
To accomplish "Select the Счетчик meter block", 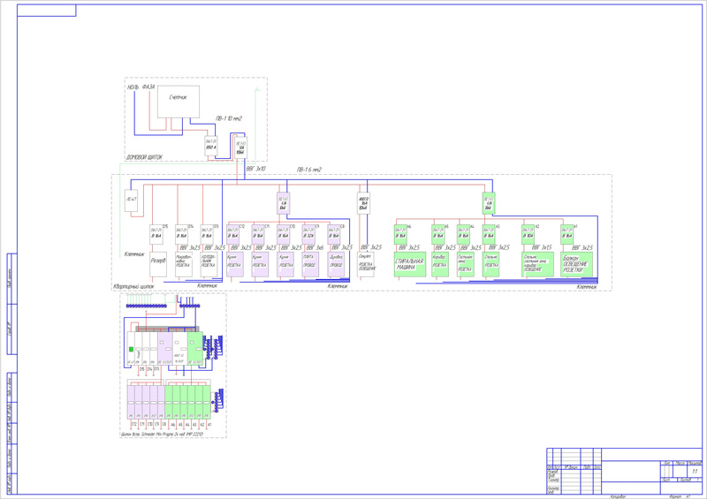I will coord(179,102).
